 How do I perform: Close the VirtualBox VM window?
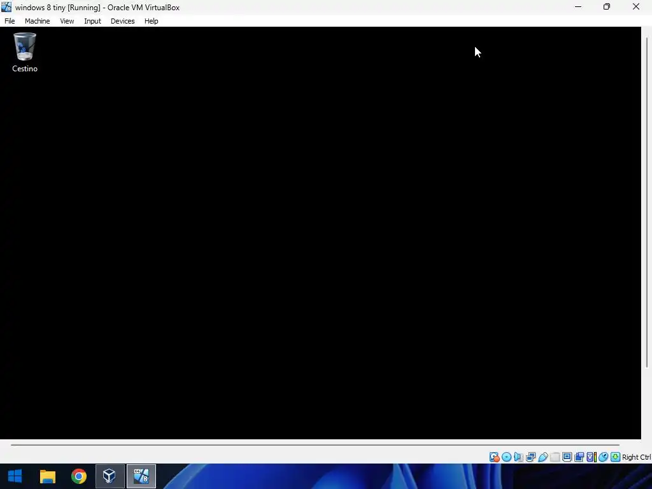tap(636, 7)
